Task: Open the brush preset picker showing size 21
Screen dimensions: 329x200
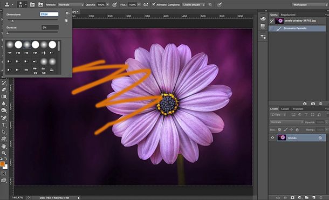Action: tap(22, 4)
